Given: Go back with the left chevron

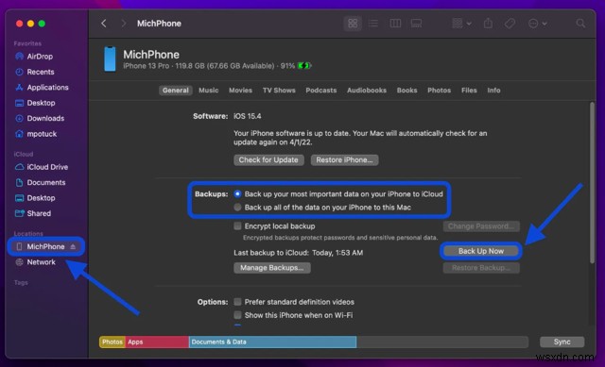Looking at the screenshot, I should click(104, 24).
